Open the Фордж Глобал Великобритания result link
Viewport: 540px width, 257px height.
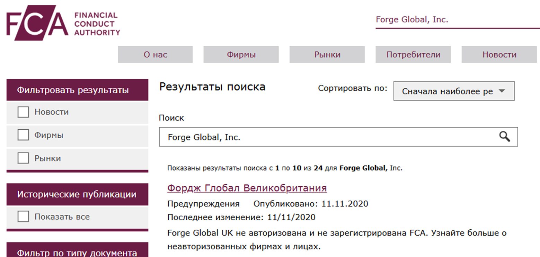click(x=247, y=188)
